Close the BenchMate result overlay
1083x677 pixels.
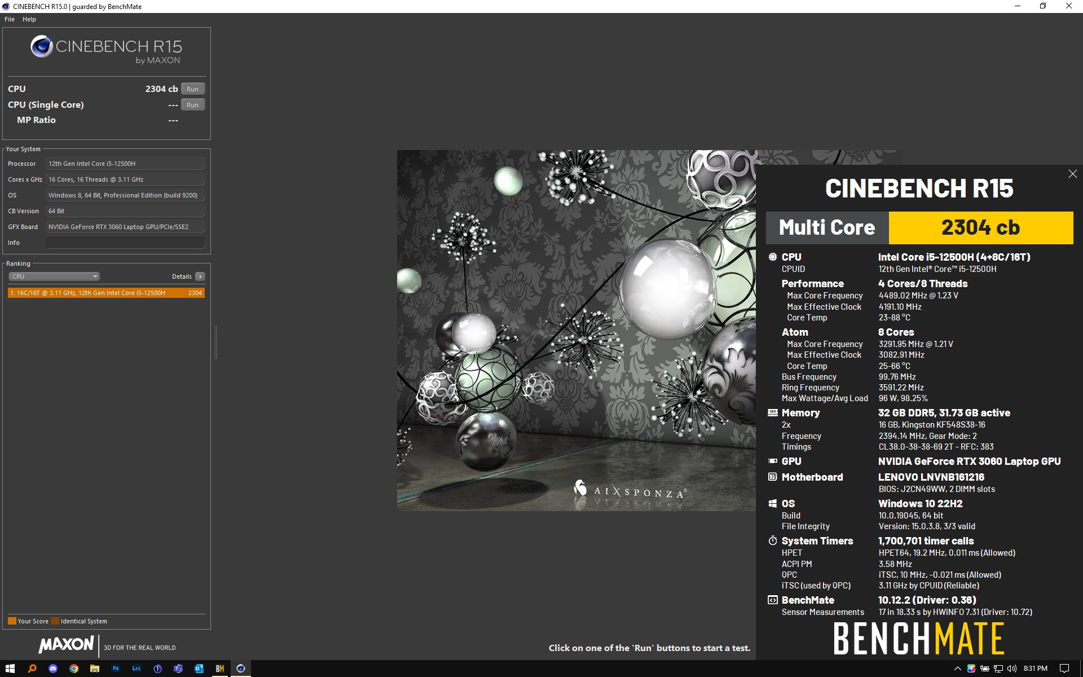tap(1072, 174)
